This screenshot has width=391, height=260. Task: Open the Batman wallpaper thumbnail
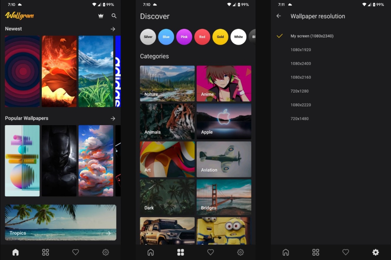point(59,160)
